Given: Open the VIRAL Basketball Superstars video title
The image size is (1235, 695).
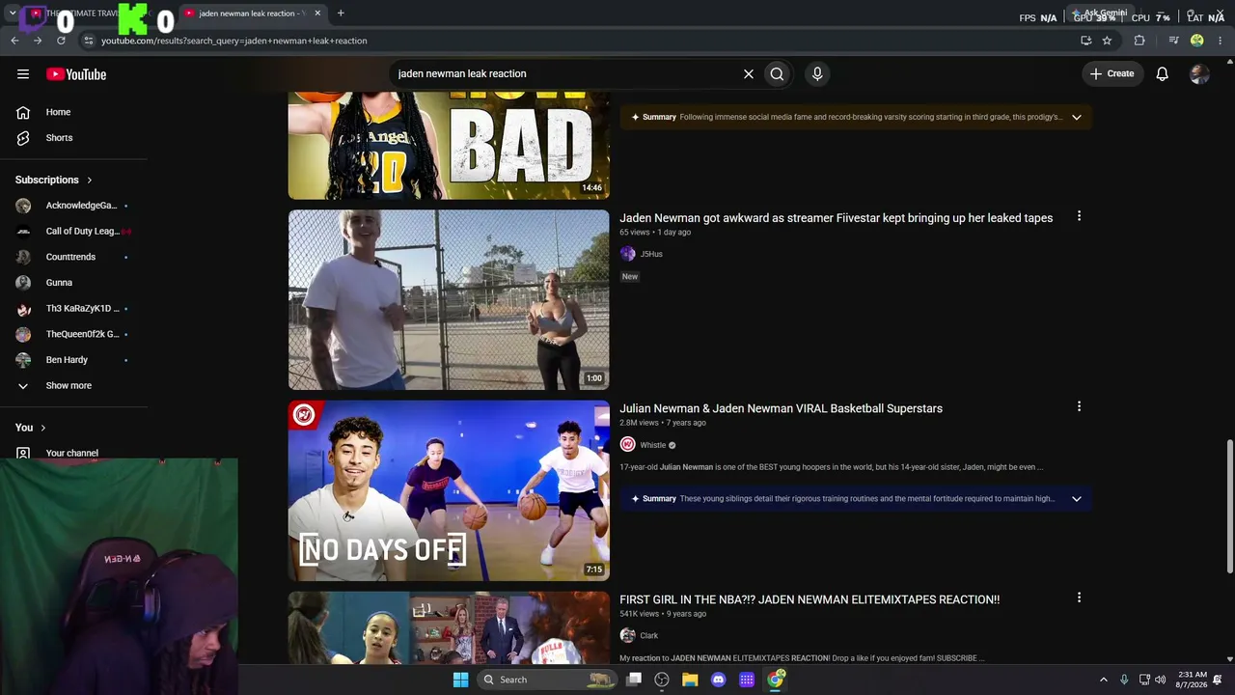Looking at the screenshot, I should 781,408.
